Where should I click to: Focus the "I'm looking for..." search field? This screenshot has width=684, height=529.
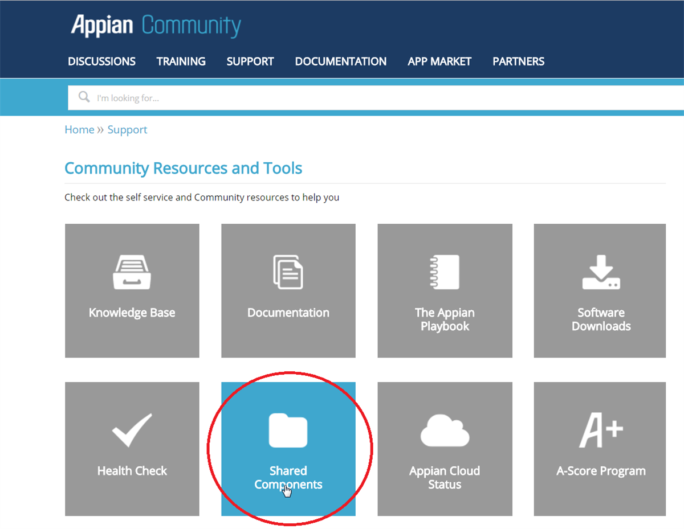376,98
